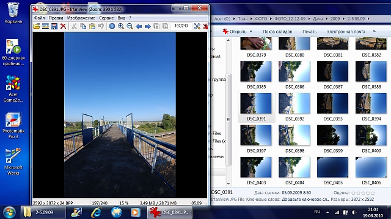This screenshot has width=391, height=219.
Task: Show hidden tray icons arrow
Action: [x=327, y=212]
